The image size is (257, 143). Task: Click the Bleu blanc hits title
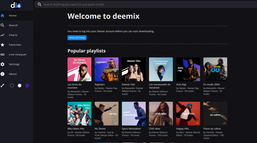[76, 129]
